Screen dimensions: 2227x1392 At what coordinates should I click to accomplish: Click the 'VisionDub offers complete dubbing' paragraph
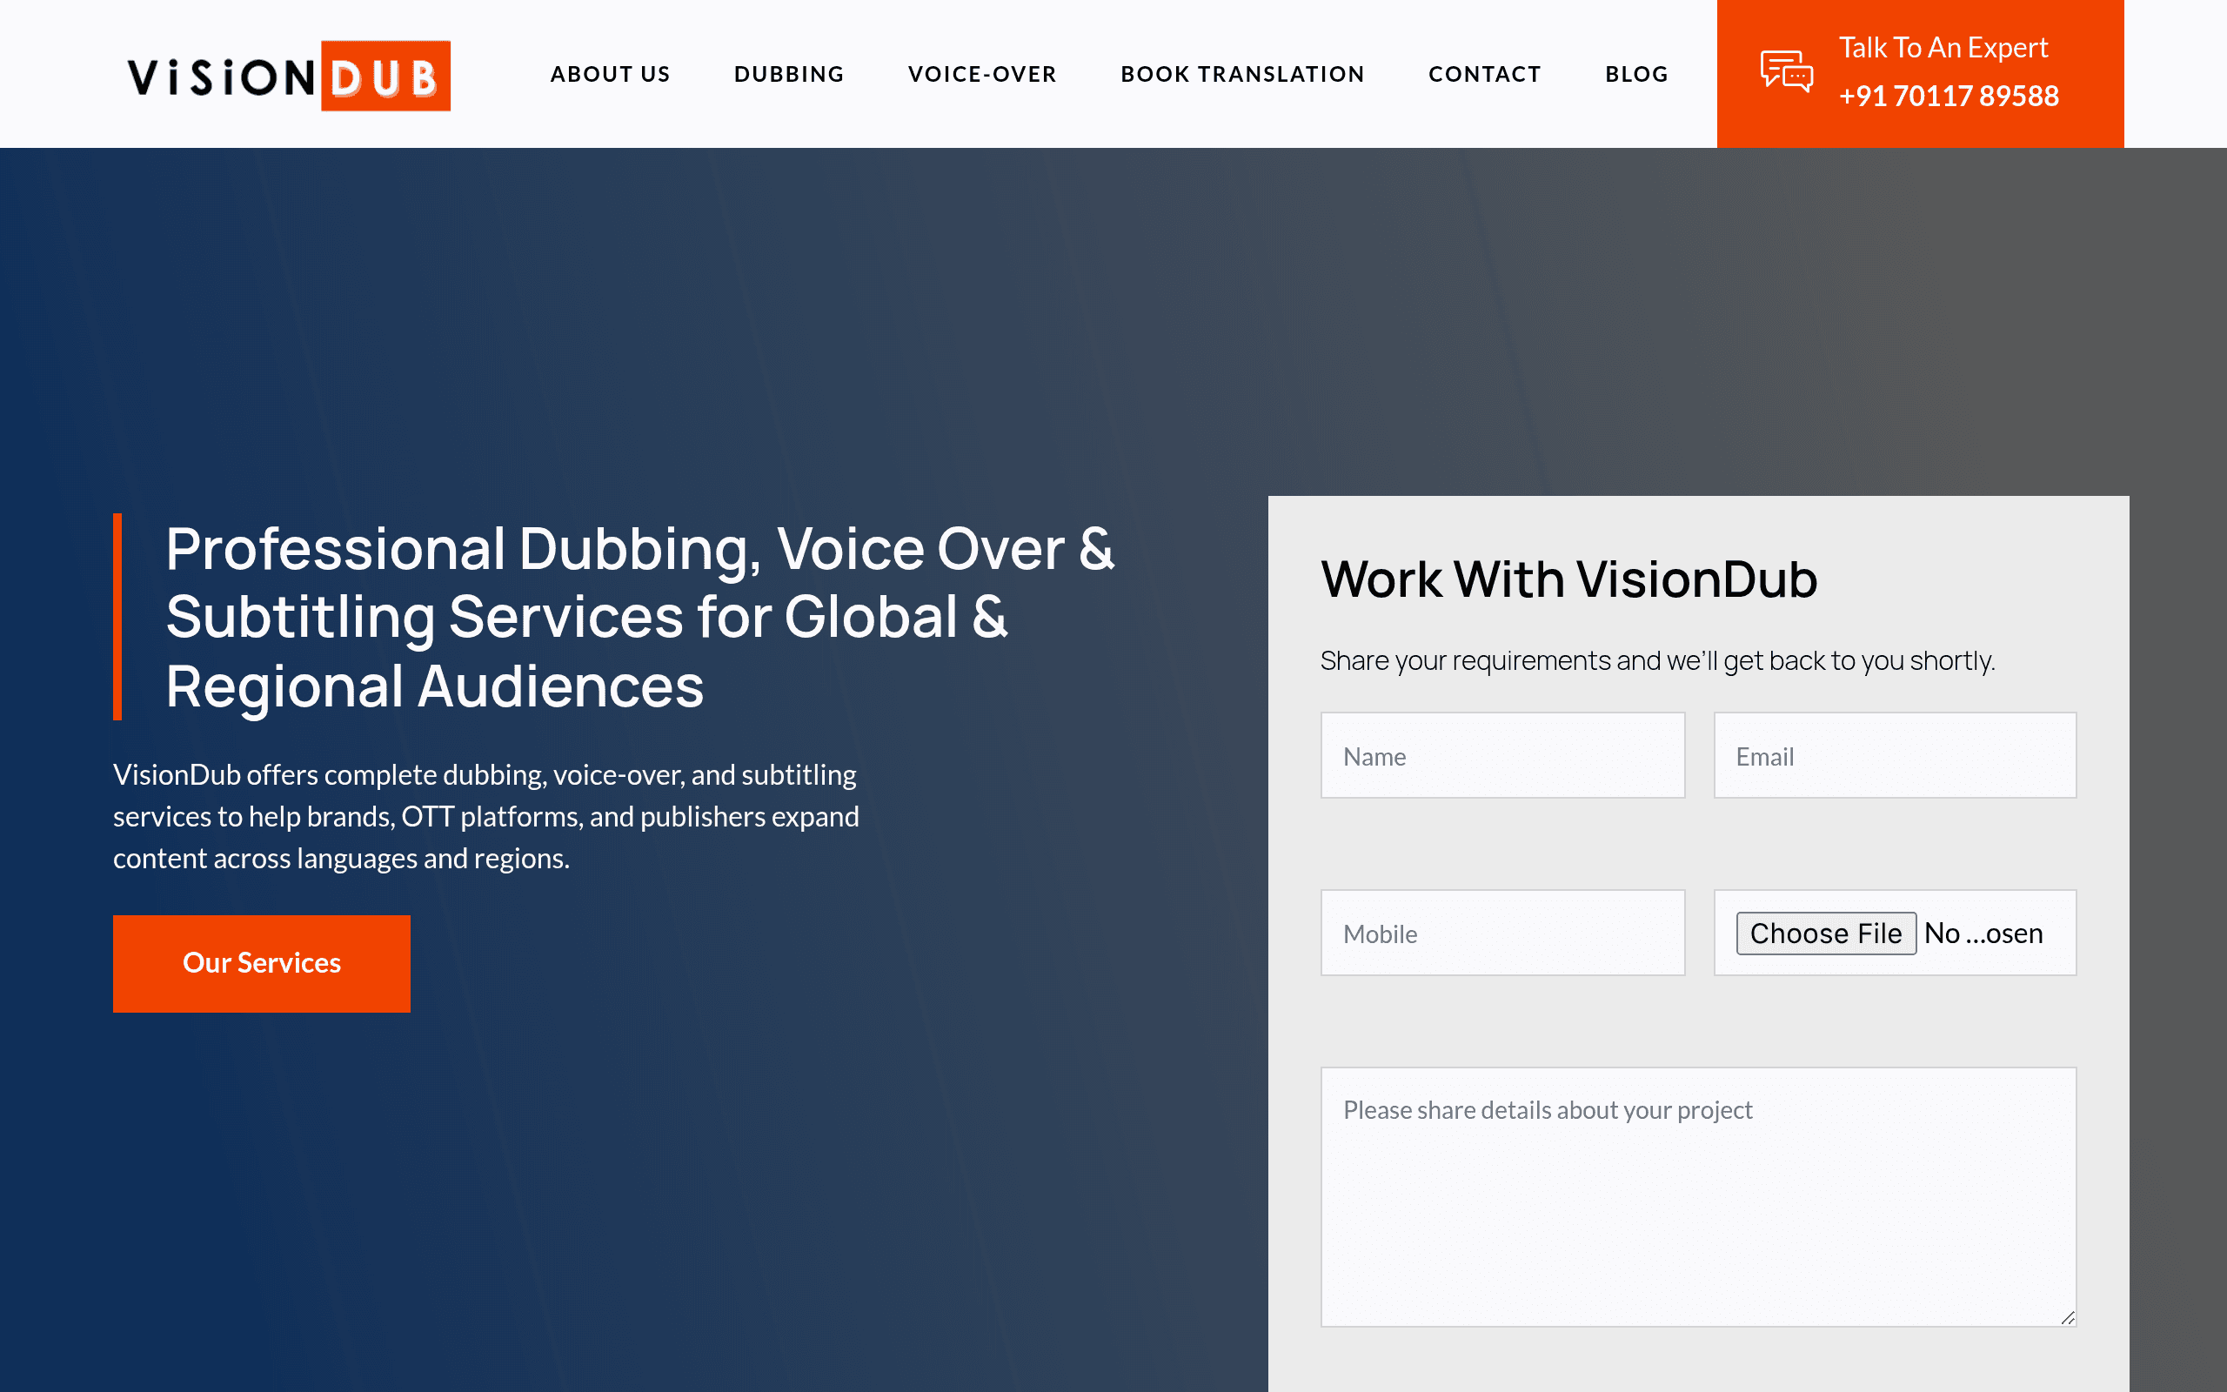486,817
